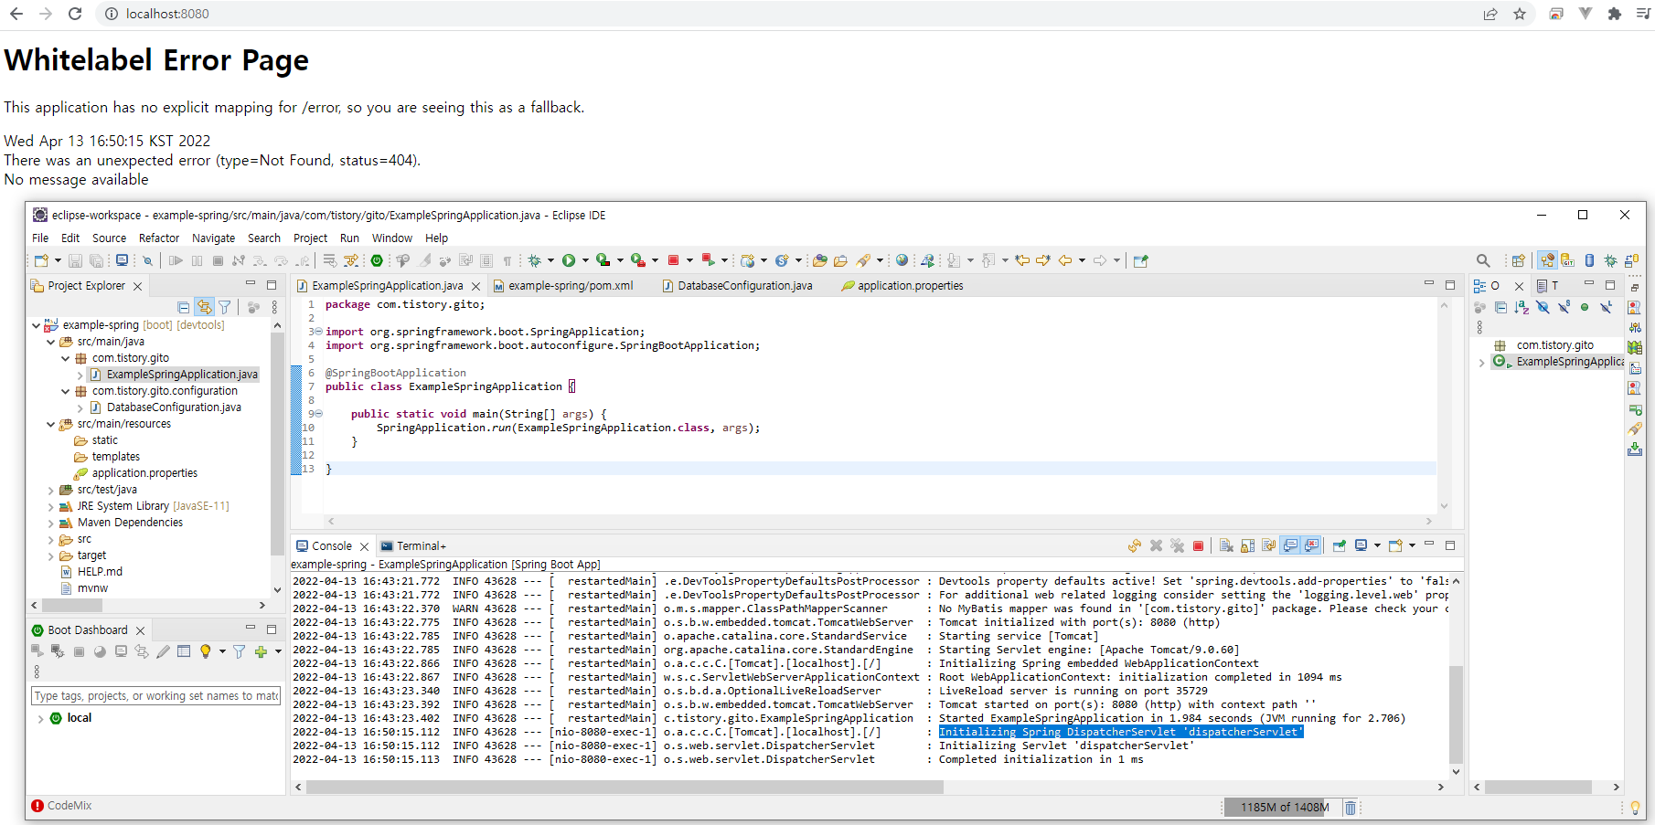1655x825 pixels.
Task: Toggle Hide Non-Public Members in Outline
Action: (1585, 308)
